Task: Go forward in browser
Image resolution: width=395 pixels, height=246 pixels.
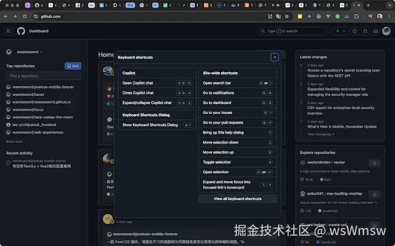Action: (15, 16)
